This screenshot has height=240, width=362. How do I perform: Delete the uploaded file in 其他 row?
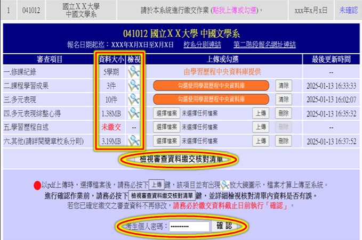(x=284, y=140)
